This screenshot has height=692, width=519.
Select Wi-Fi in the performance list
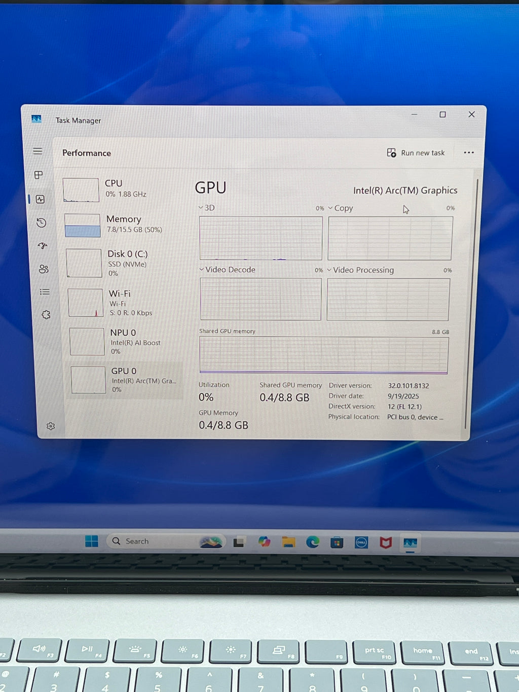pyautogui.click(x=125, y=303)
